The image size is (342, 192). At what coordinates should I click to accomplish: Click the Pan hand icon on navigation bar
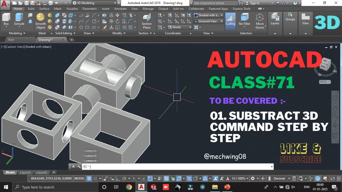point(335,108)
